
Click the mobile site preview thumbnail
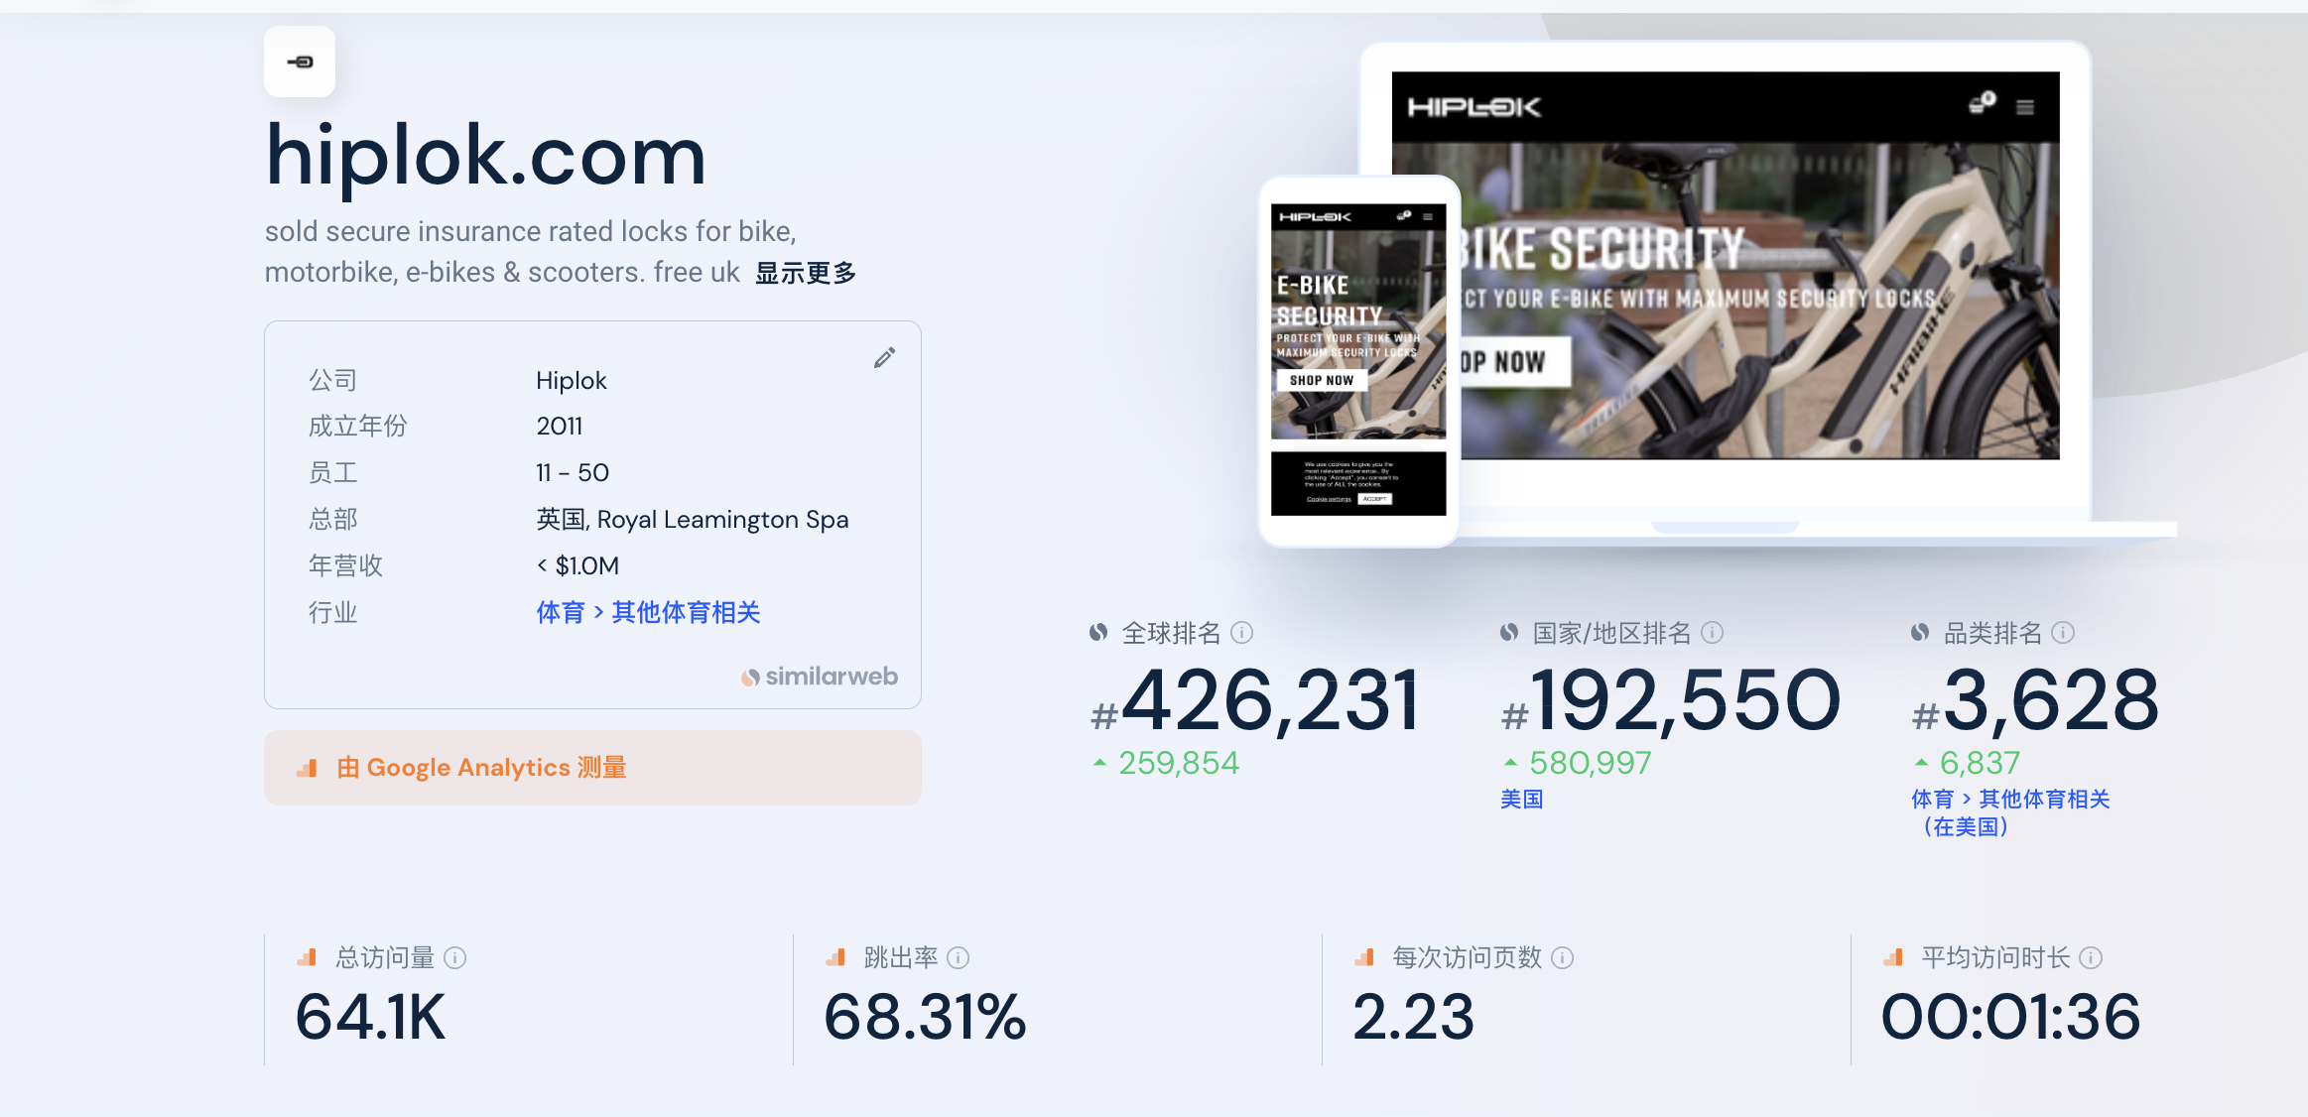1358,361
